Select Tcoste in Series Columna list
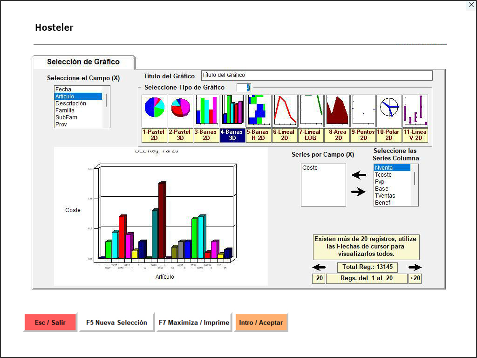This screenshot has height=358, width=477. 383,175
